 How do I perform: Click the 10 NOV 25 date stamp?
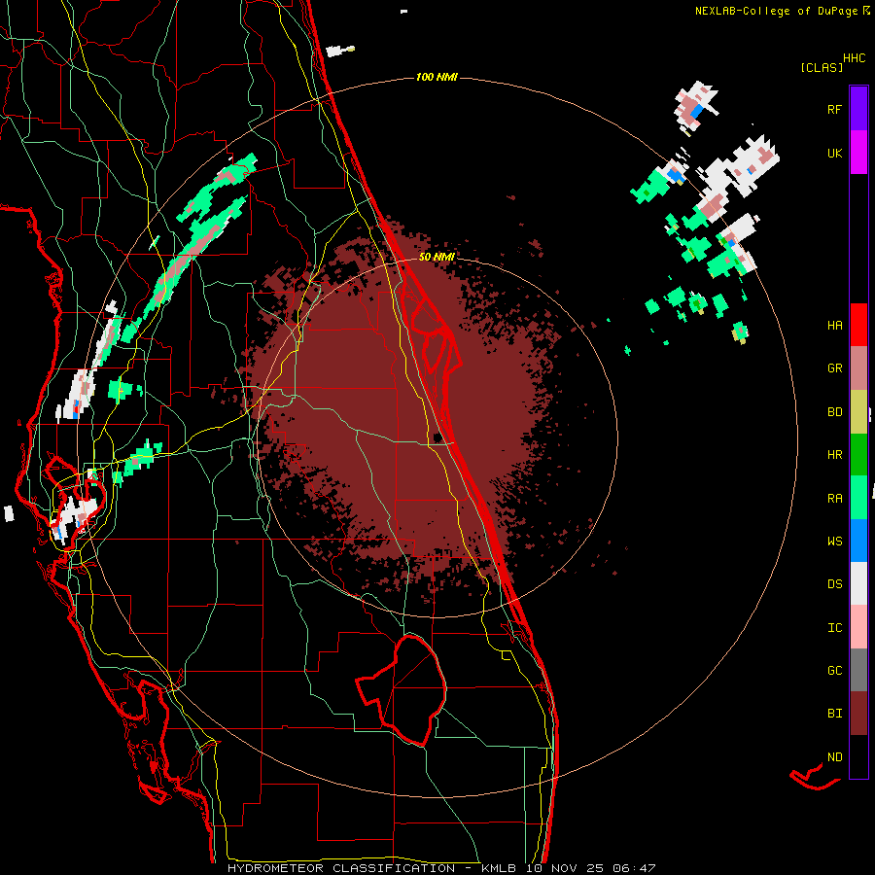point(565,868)
